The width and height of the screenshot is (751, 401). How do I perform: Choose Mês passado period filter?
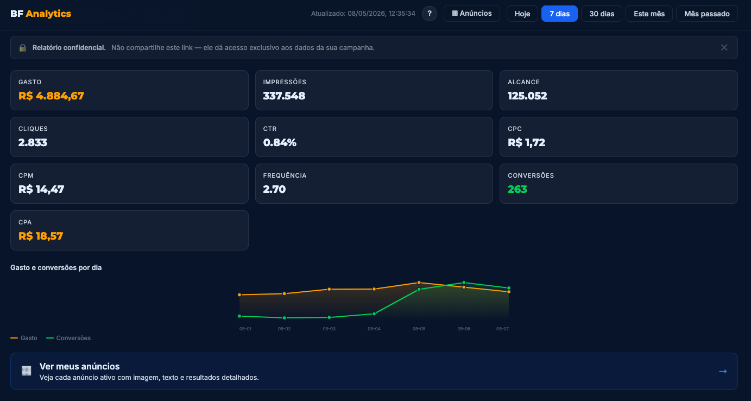(x=707, y=14)
